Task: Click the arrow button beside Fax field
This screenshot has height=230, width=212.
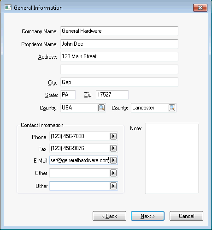Action: click(113, 148)
